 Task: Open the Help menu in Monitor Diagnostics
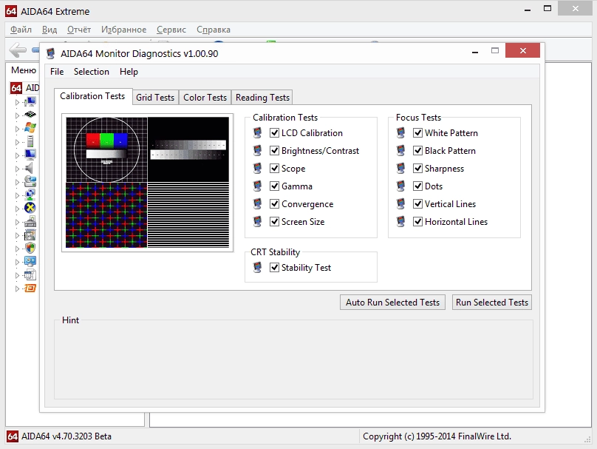pyautogui.click(x=129, y=72)
